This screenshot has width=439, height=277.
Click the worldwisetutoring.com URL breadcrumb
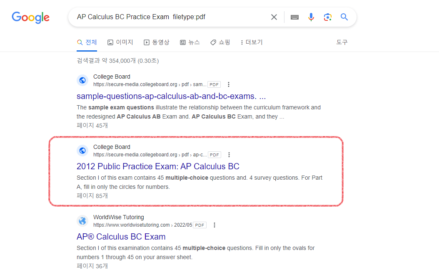point(142,225)
